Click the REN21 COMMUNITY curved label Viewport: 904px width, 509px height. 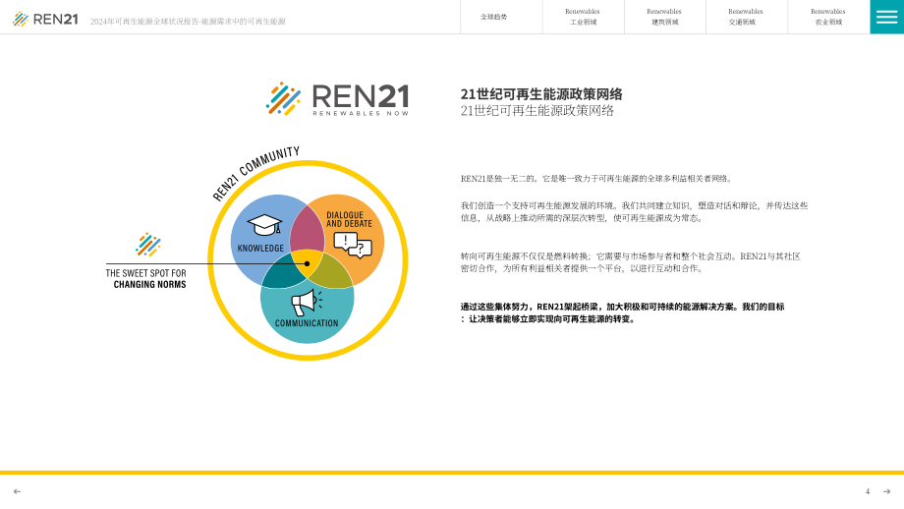tap(255, 172)
